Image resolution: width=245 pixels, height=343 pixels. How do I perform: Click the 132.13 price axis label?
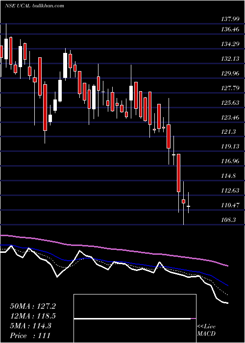pyautogui.click(x=230, y=59)
